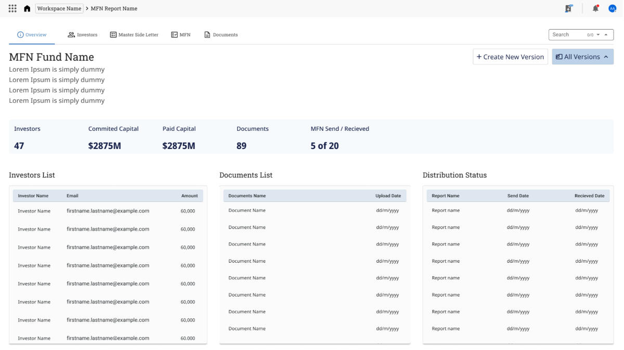The width and height of the screenshot is (624, 350).
Task: Open notifications bell icon
Action: (596, 8)
